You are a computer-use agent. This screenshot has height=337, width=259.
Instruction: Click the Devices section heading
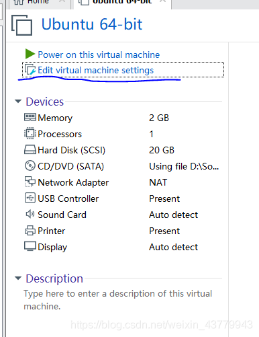45,102
